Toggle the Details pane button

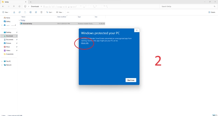211,12
